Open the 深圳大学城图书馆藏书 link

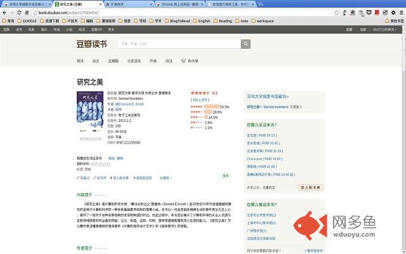[x=268, y=97]
